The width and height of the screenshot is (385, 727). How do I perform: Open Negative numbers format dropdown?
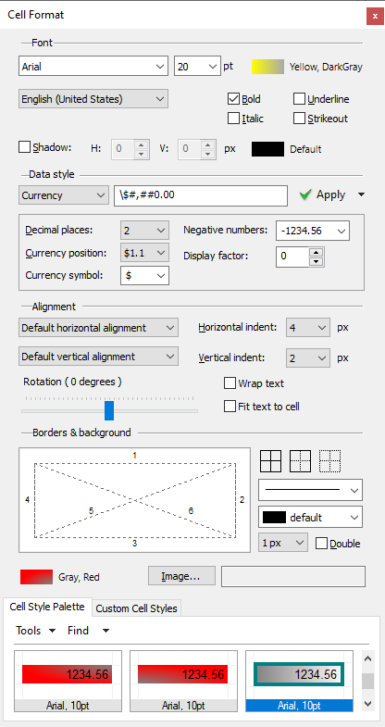point(312,231)
